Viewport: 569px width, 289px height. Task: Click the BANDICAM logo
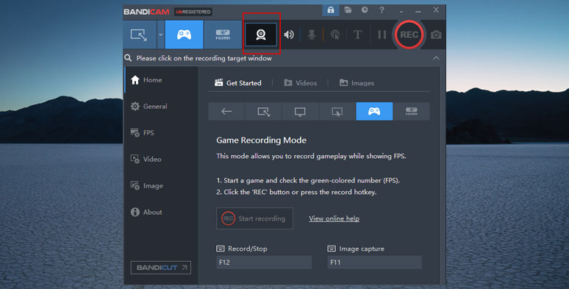tap(146, 12)
